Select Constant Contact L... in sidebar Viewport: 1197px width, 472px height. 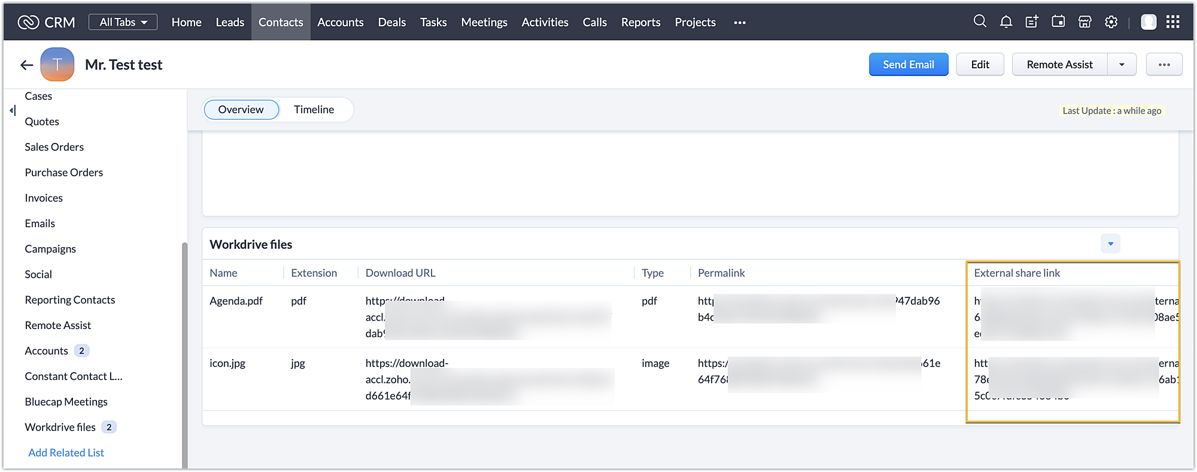pos(73,376)
